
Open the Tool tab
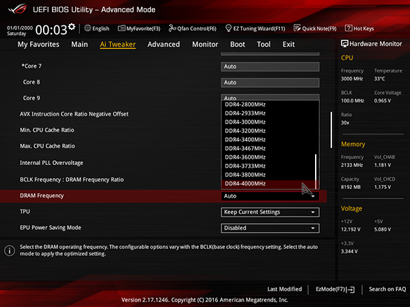(x=264, y=44)
